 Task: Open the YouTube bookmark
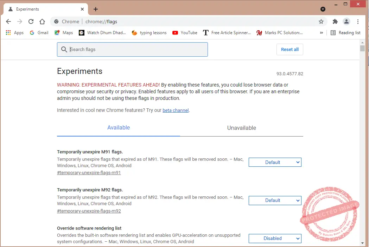point(185,33)
